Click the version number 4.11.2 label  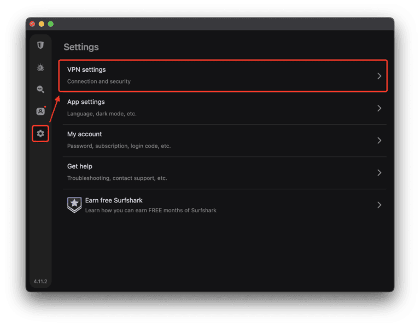click(x=40, y=281)
